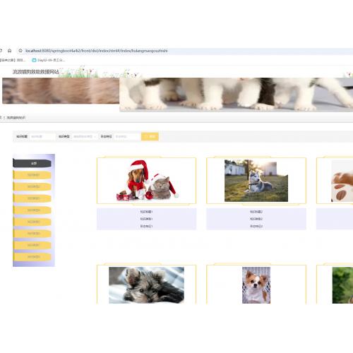
Task: Open the chihuahua puppy image card
Action: [256, 285]
